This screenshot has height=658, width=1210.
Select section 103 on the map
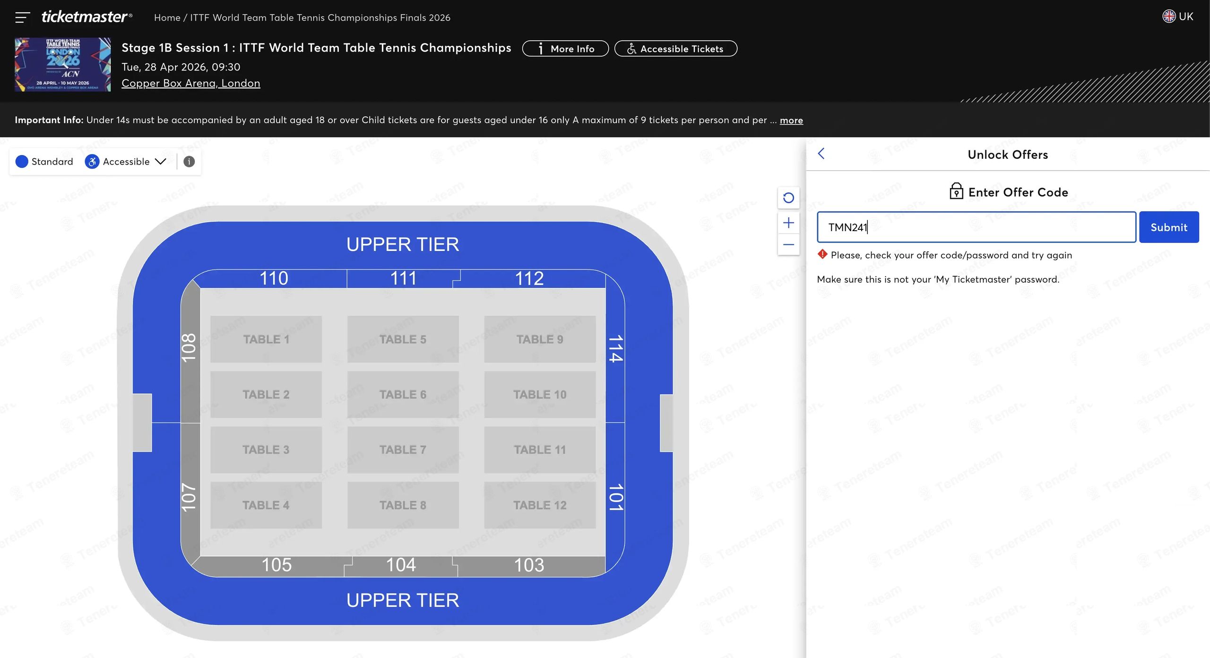point(529,565)
